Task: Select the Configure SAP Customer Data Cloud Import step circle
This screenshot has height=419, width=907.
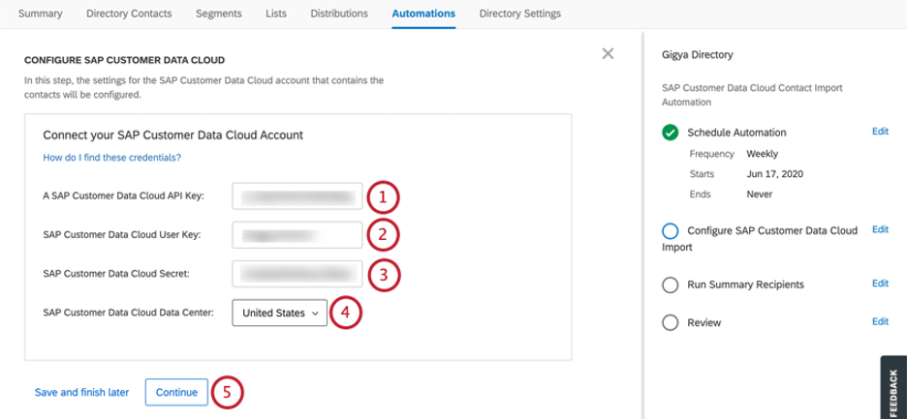Action: click(670, 231)
